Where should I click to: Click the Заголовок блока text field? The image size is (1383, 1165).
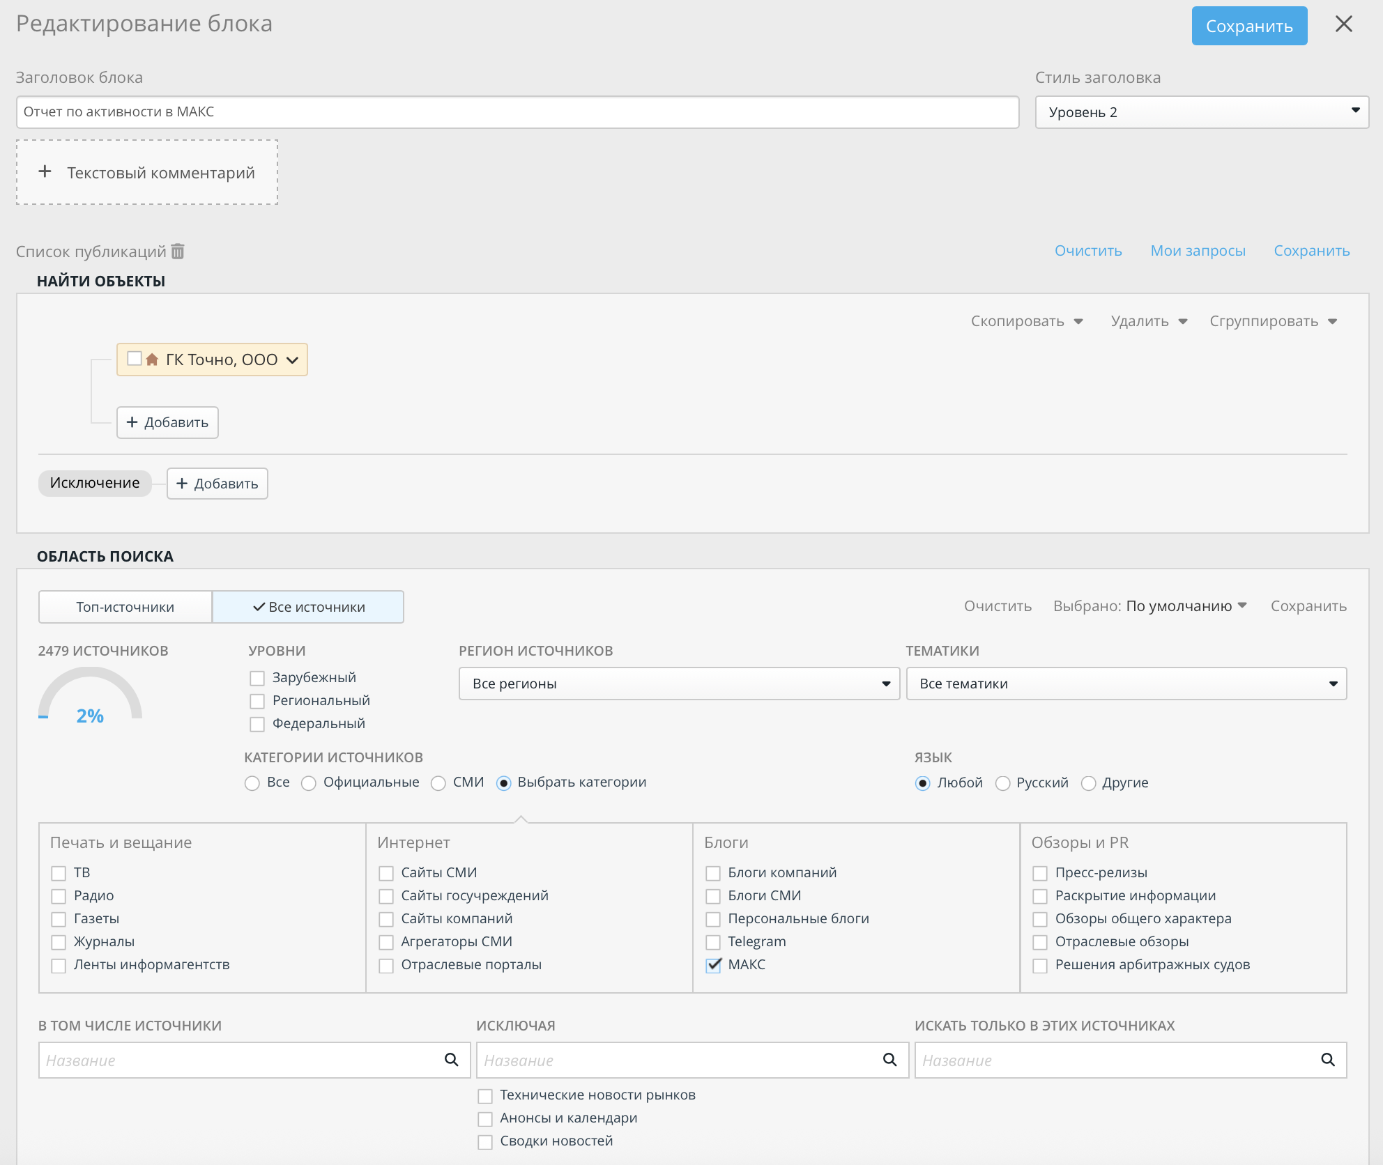[x=517, y=112]
